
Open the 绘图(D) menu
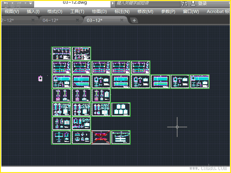tap(99, 12)
